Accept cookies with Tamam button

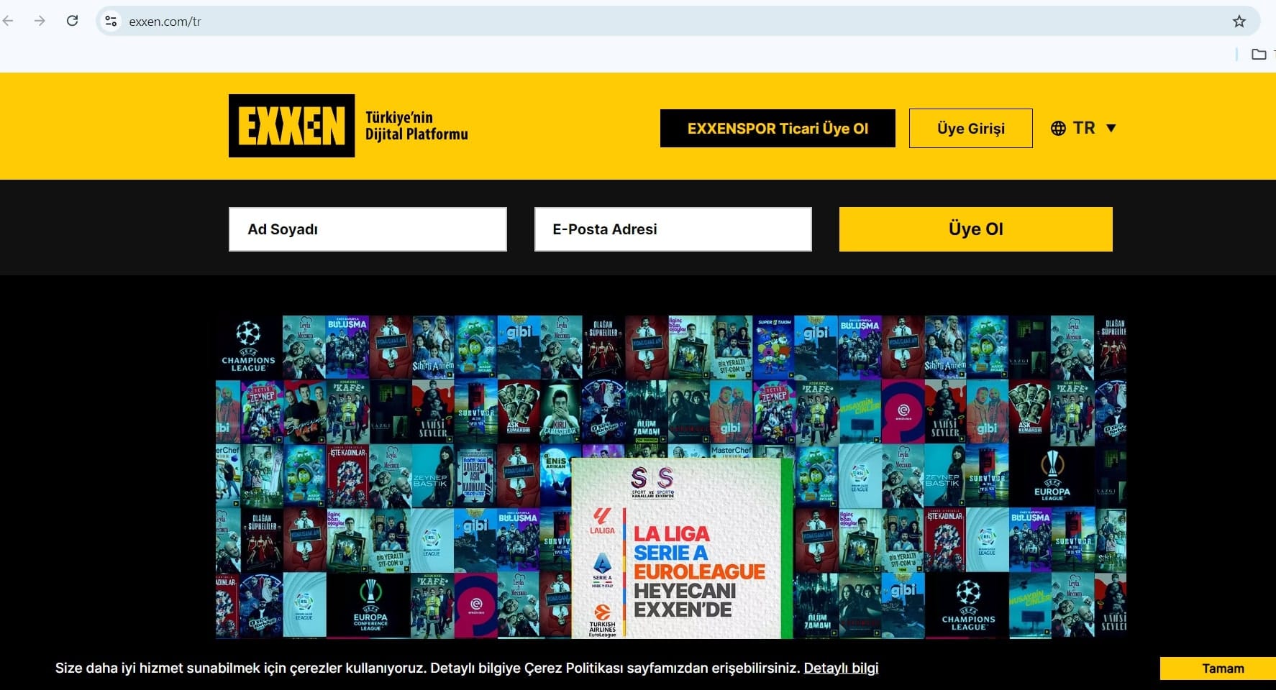point(1222,668)
